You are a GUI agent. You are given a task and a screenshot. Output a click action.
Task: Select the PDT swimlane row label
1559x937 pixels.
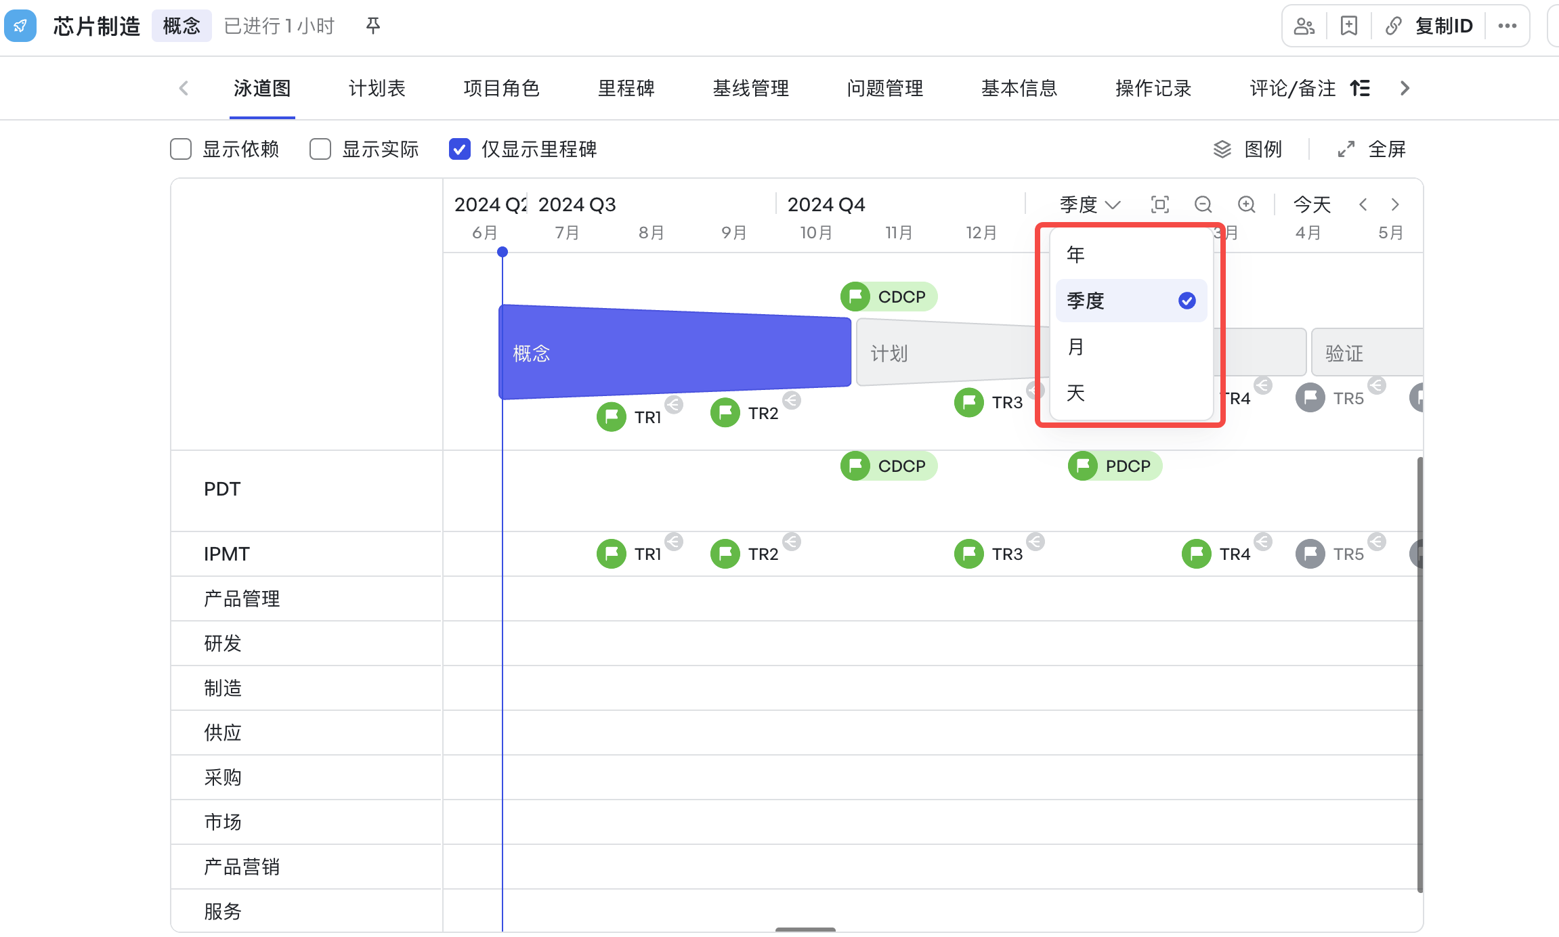point(222,489)
